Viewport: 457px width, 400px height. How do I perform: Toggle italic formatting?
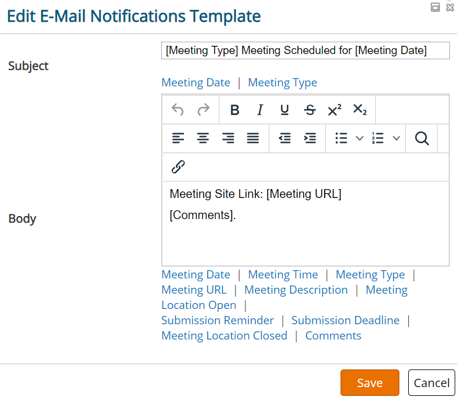click(260, 110)
